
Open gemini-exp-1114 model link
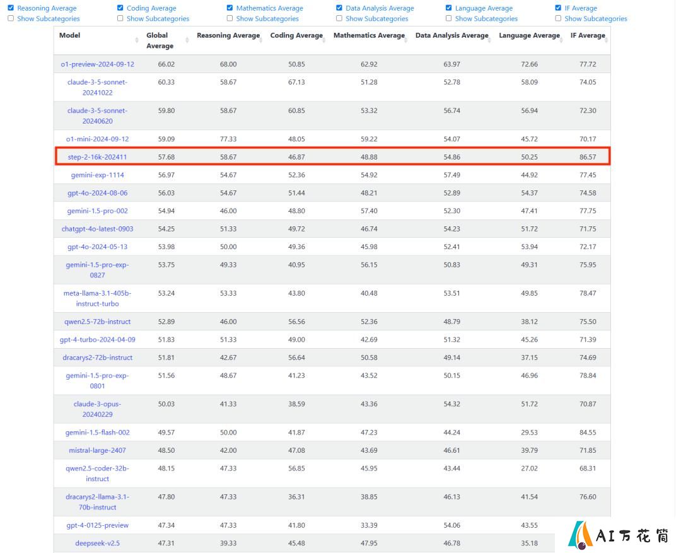point(97,175)
